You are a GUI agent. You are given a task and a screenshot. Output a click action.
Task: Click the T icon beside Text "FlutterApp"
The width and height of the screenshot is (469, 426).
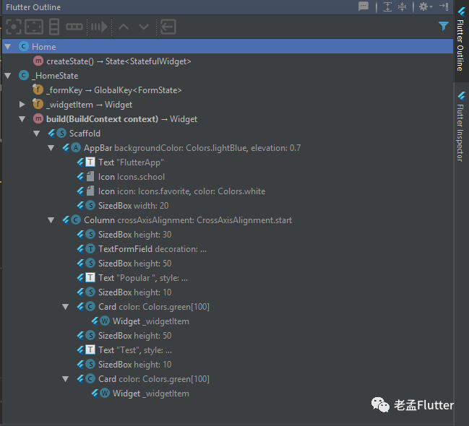(x=90, y=162)
